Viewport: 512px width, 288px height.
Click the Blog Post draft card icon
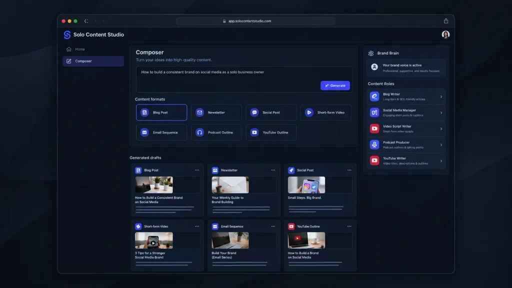pyautogui.click(x=138, y=170)
